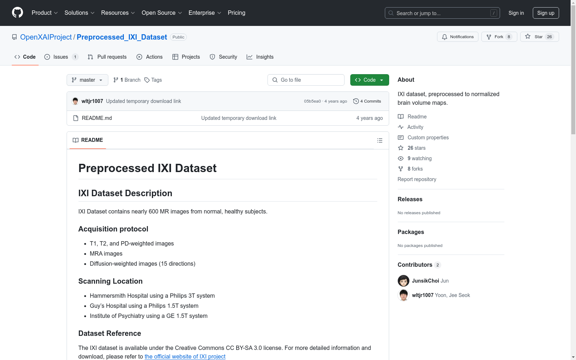Click the Public visibility label

178,37
